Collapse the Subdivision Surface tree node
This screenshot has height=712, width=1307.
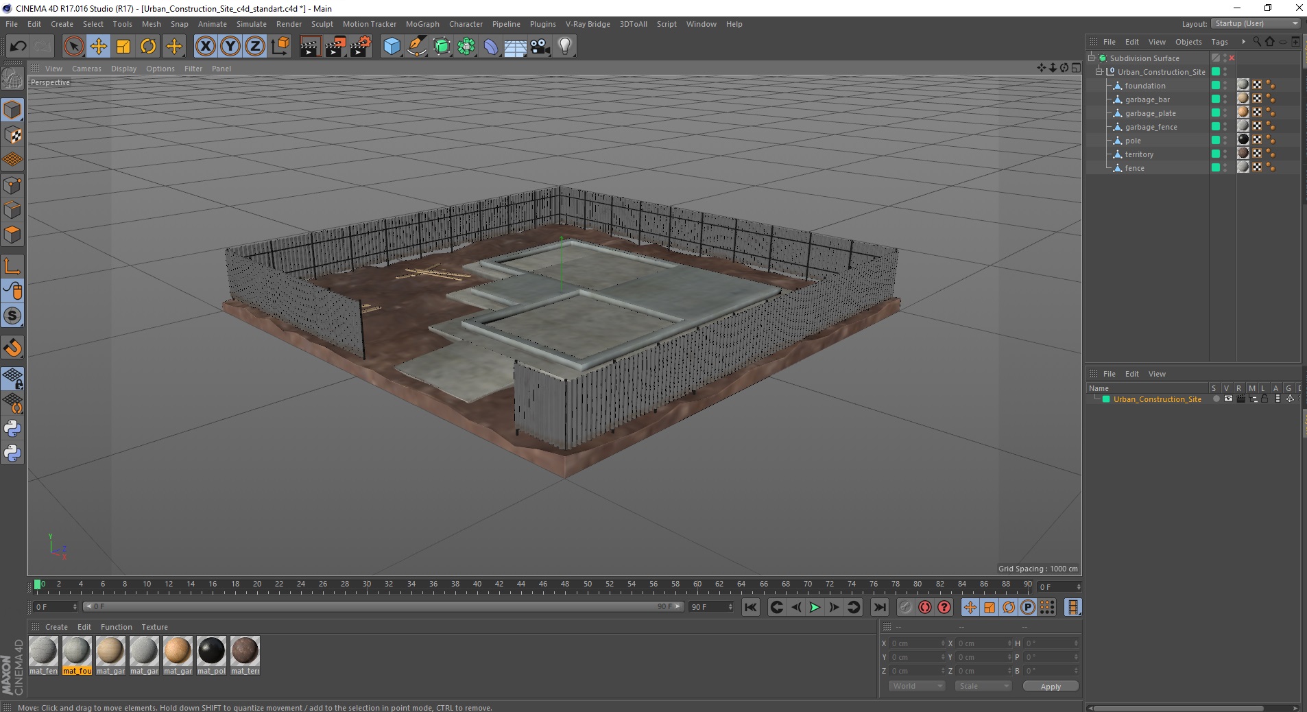tap(1092, 58)
